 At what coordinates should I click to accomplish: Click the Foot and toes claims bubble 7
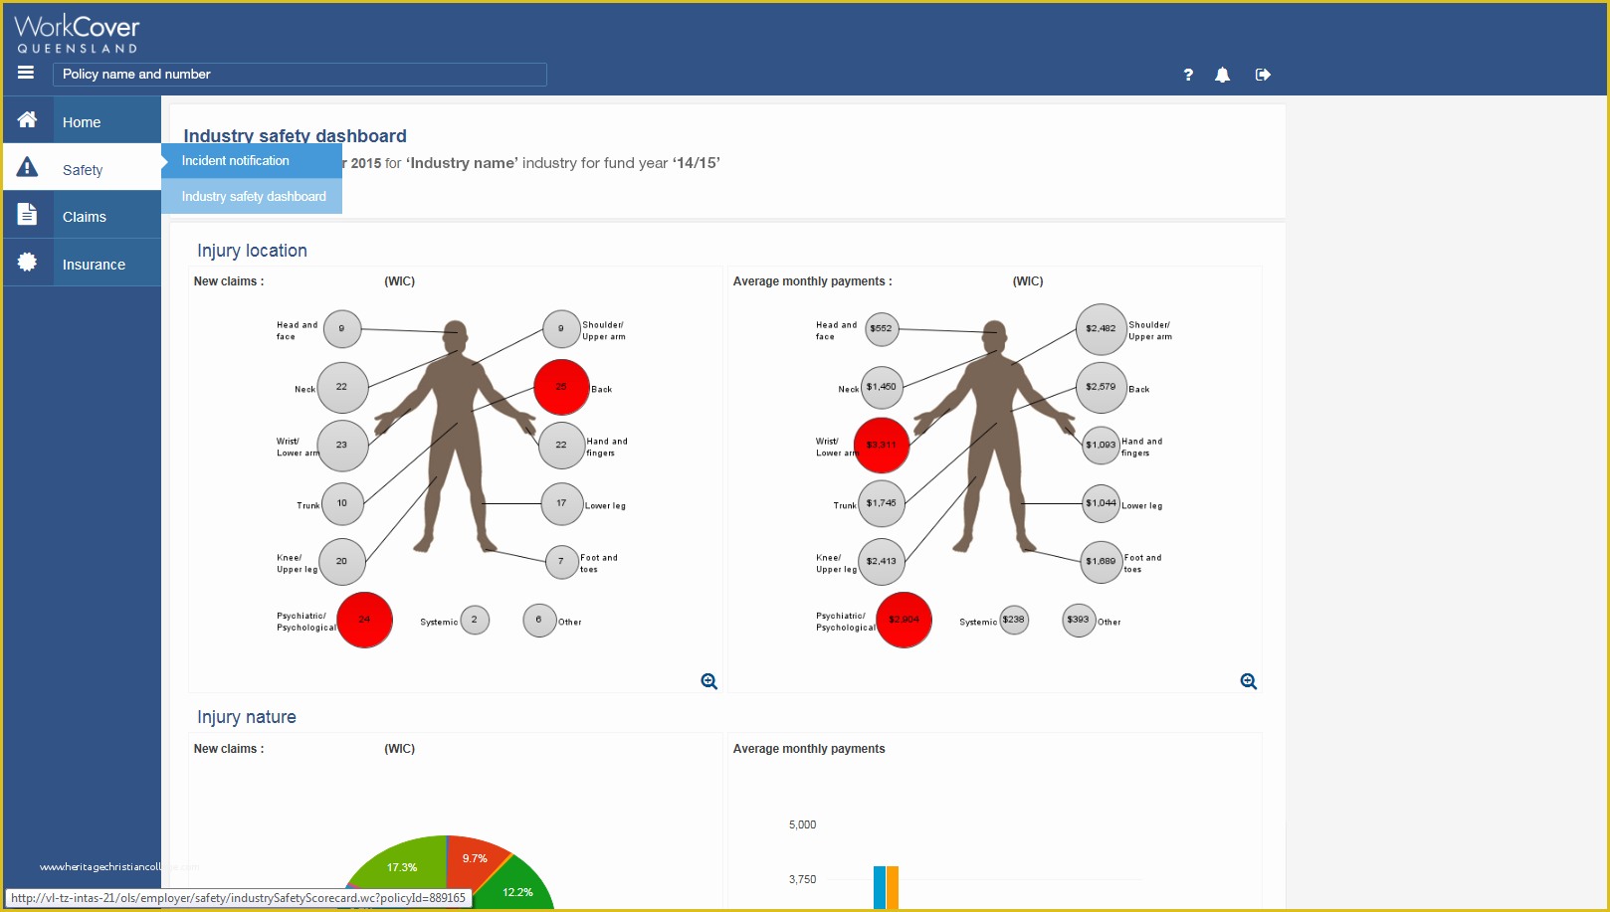point(561,561)
